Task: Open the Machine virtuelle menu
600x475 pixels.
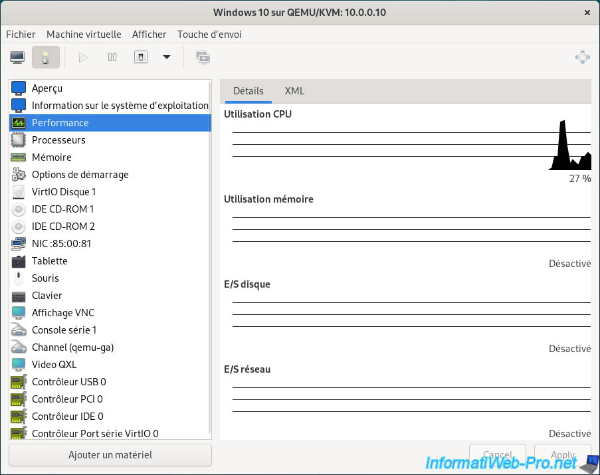Action: (84, 35)
